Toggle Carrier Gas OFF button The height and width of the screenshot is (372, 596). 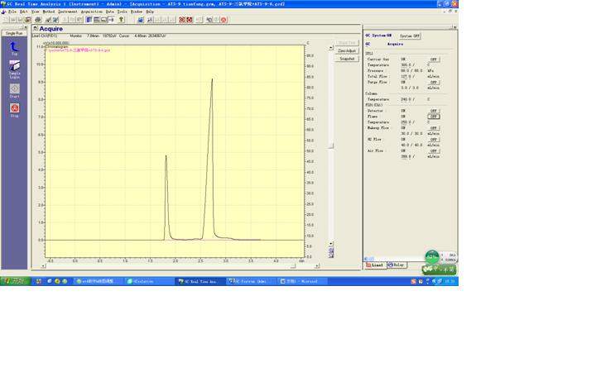434,60
